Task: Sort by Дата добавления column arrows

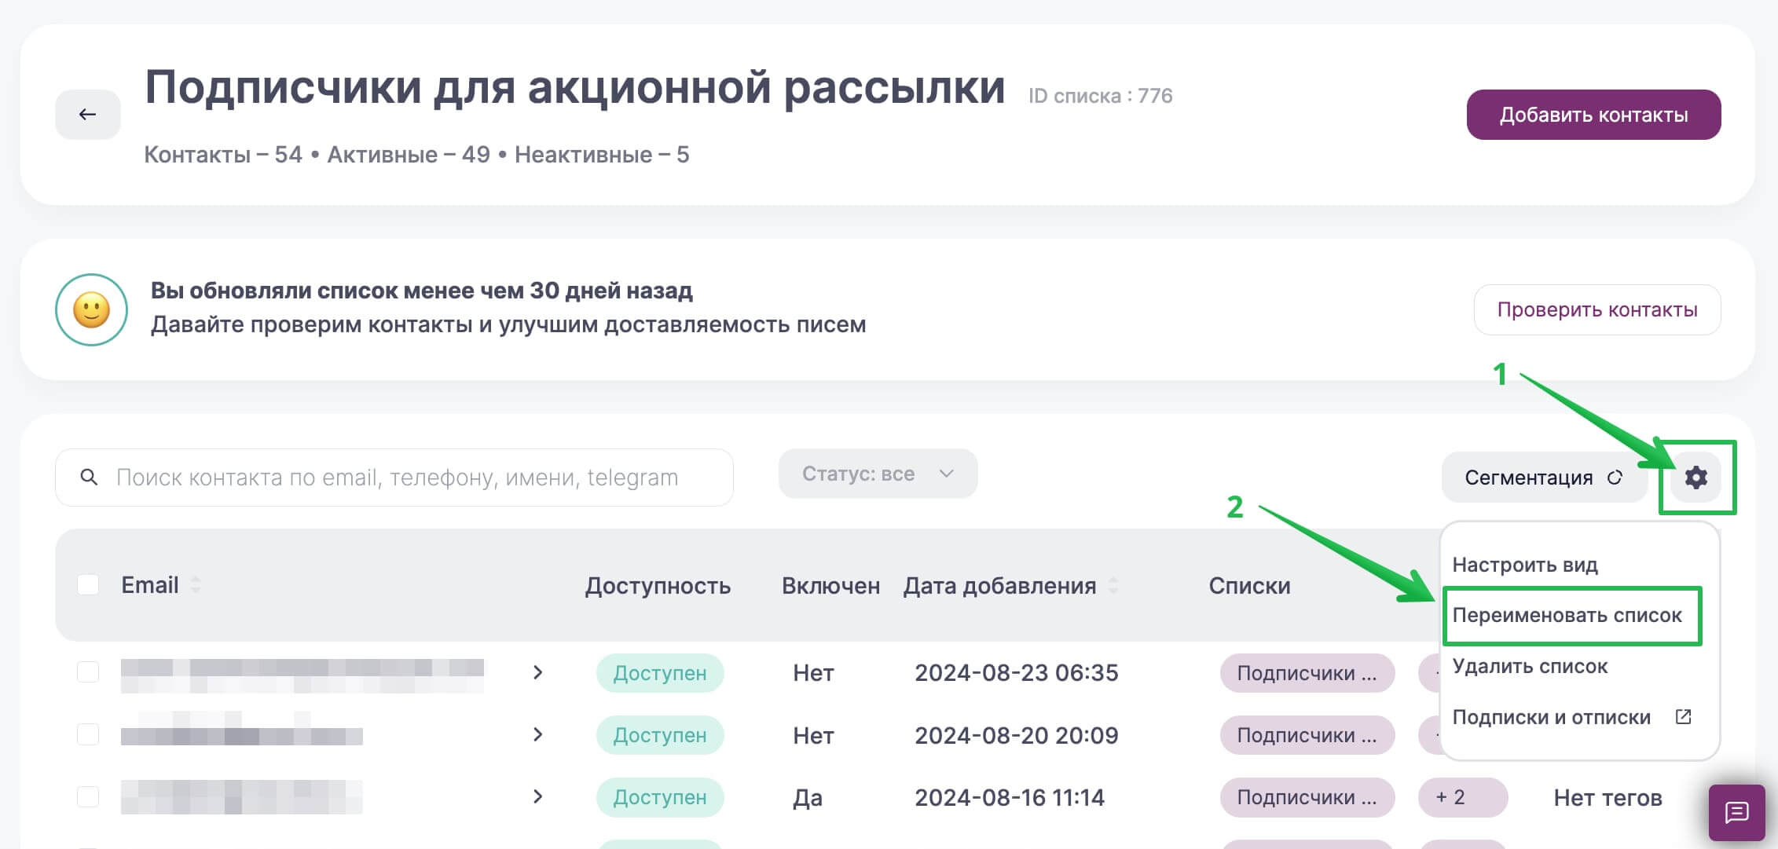Action: pyautogui.click(x=1113, y=585)
